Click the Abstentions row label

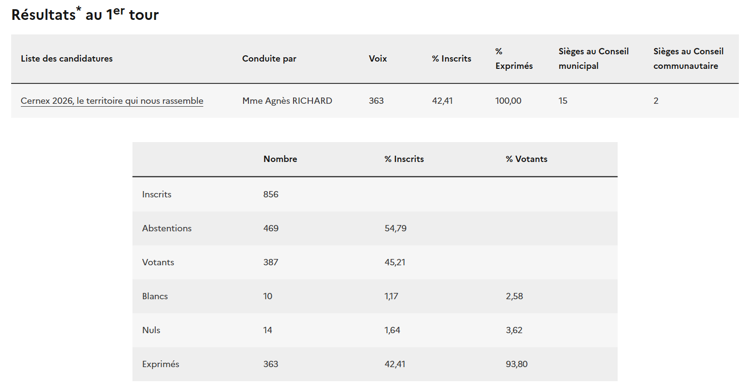(166, 228)
